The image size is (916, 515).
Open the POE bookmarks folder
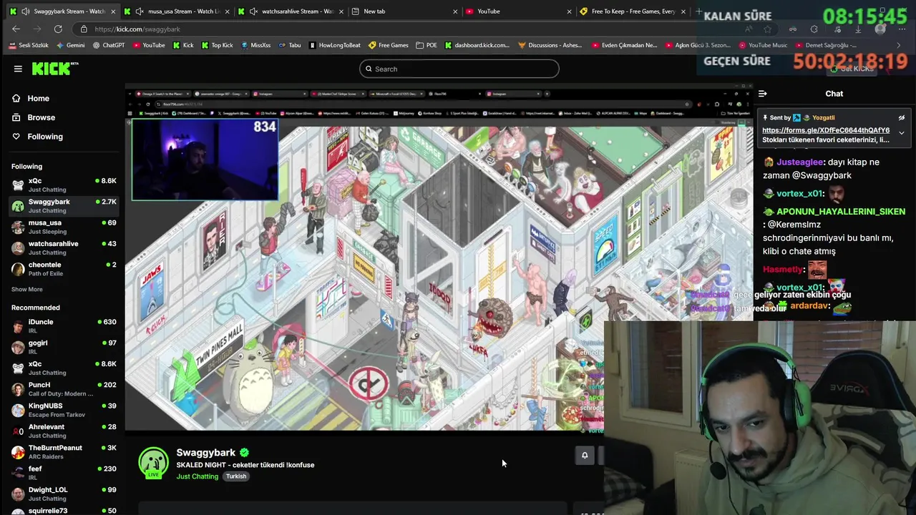[x=427, y=45]
